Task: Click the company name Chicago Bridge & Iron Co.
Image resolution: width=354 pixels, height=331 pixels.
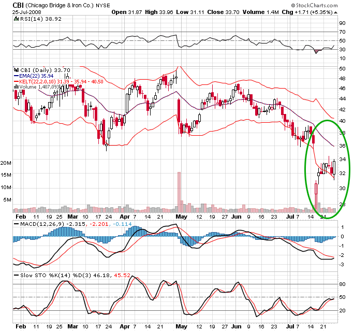Action: point(60,5)
